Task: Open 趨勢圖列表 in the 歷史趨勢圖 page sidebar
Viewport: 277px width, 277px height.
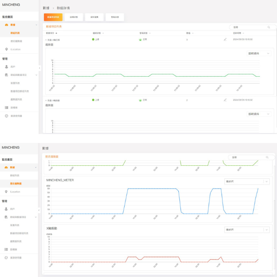Action: (16, 241)
